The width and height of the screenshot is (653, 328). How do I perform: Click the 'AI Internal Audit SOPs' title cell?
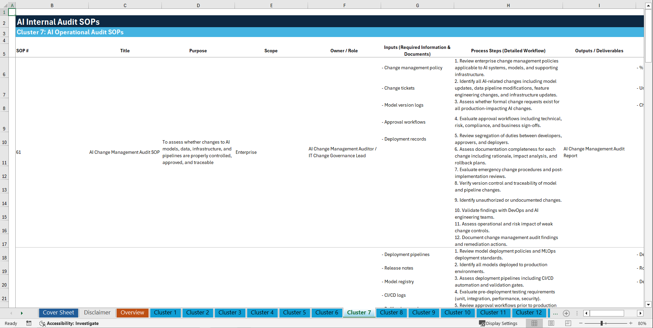pos(58,22)
